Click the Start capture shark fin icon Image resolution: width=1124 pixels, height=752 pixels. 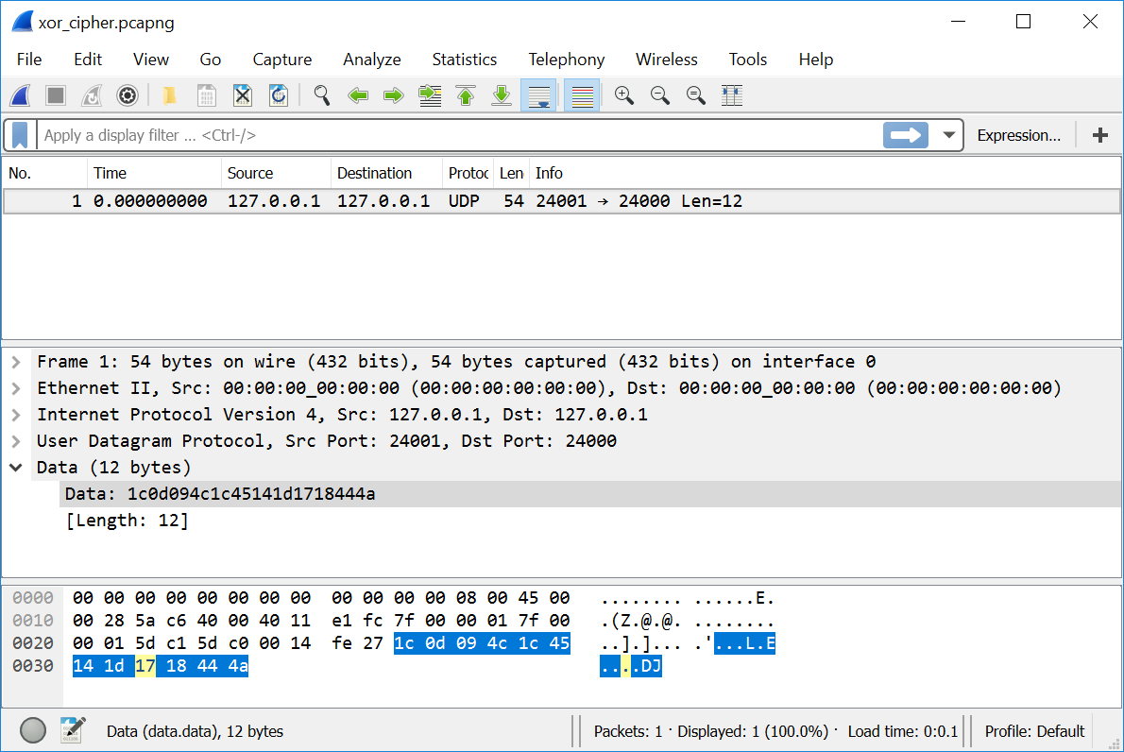(21, 95)
